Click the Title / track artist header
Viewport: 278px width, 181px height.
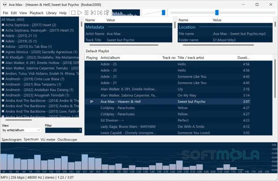[x=206, y=58]
